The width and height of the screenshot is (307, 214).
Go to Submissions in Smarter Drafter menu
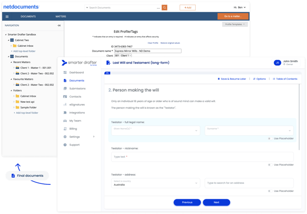point(78,88)
